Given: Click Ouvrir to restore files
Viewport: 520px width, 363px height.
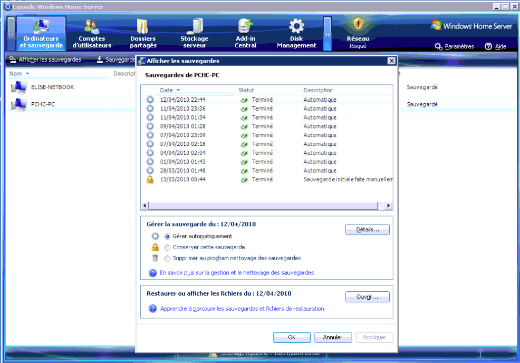Looking at the screenshot, I should (368, 297).
